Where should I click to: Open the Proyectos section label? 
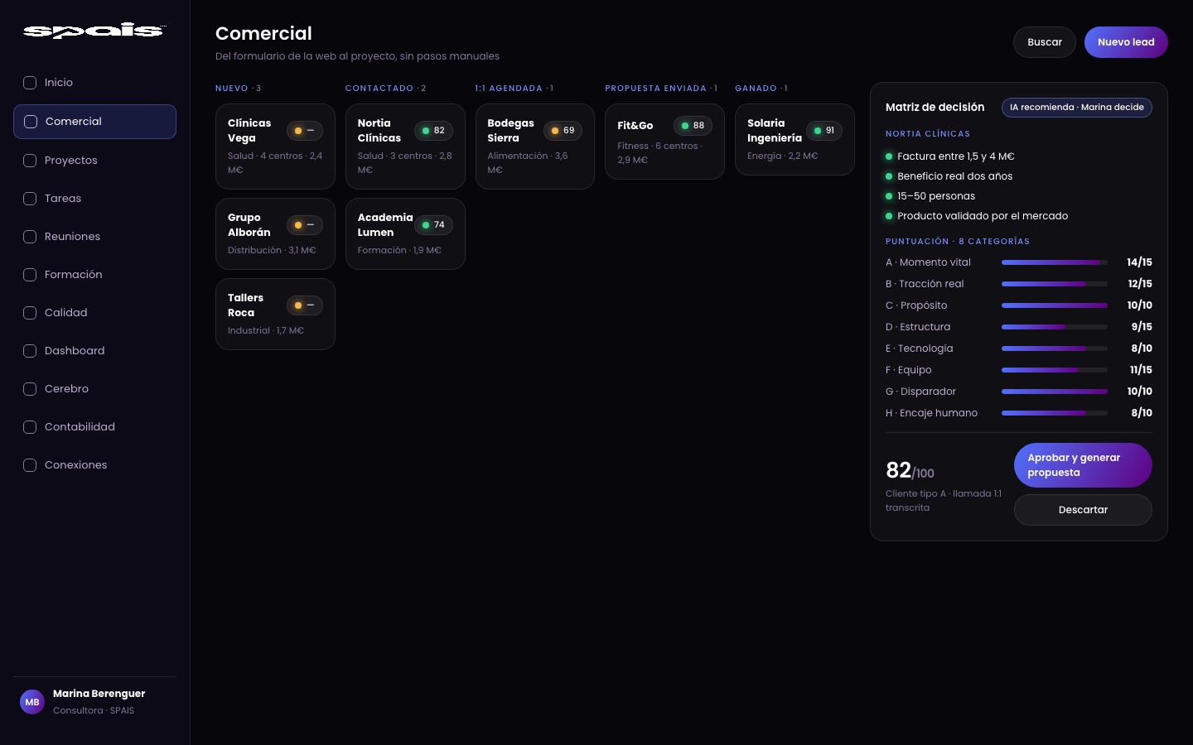click(x=71, y=161)
